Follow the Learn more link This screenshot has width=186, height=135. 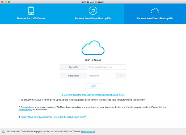coord(88,132)
